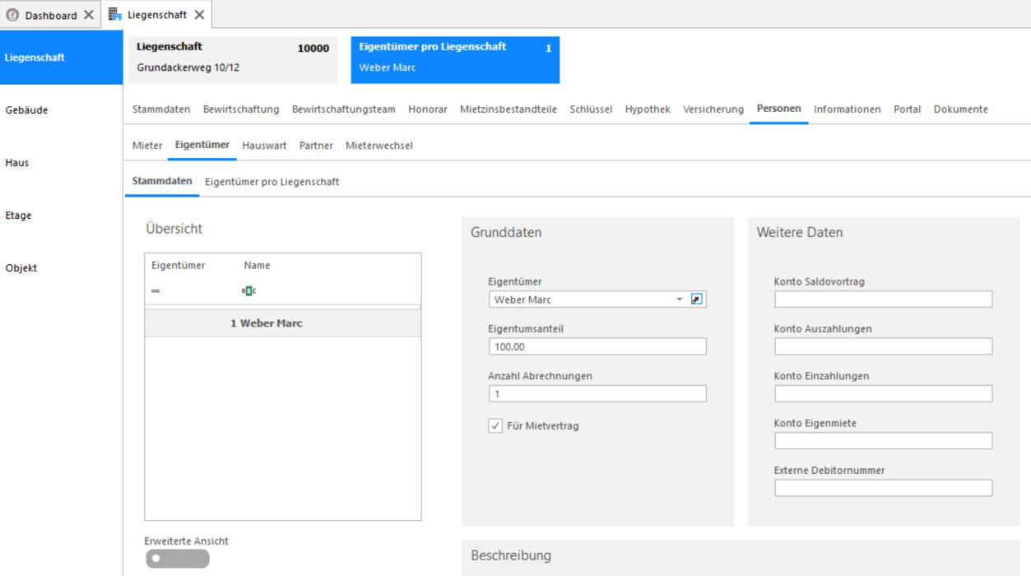Click the Liegenschaft building tab icon
This screenshot has width=1031, height=576.
[115, 15]
